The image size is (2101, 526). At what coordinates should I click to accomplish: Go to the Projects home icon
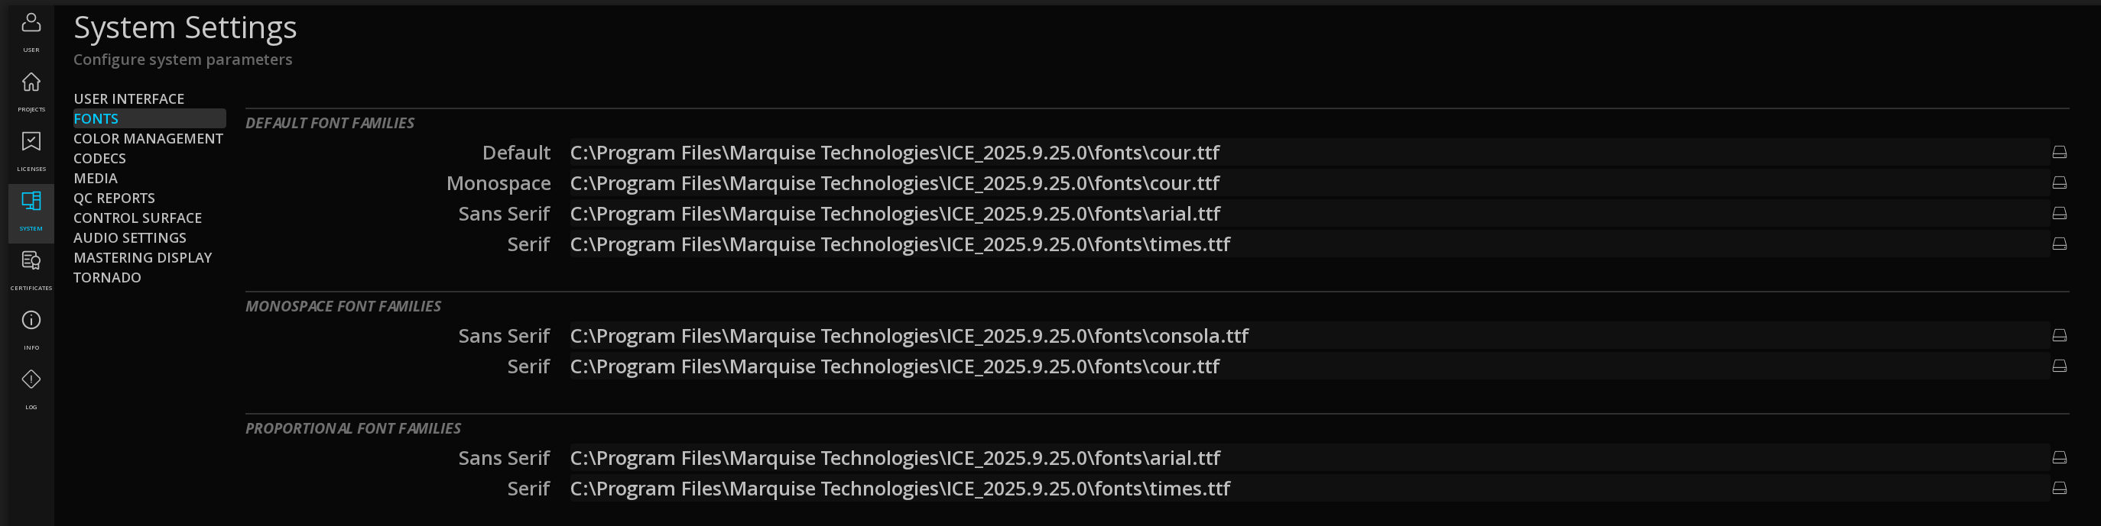(x=31, y=82)
